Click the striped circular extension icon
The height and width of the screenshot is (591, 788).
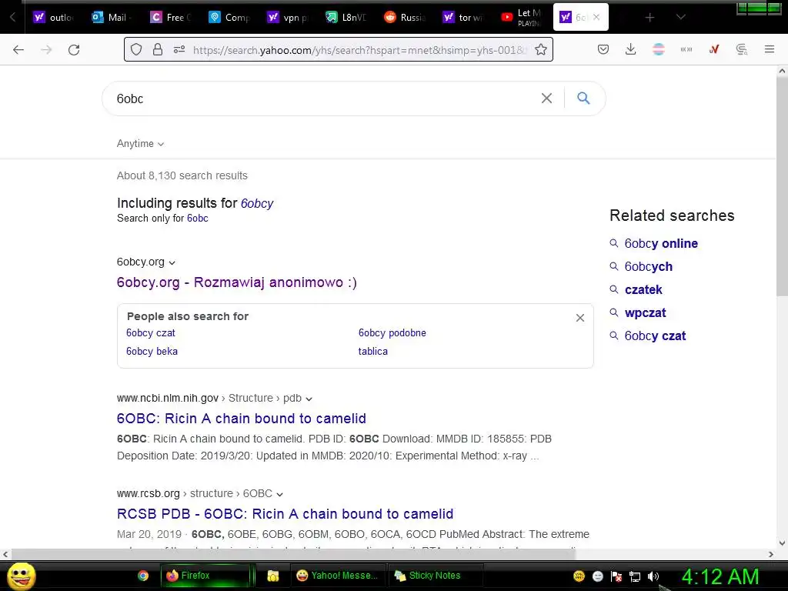(659, 49)
